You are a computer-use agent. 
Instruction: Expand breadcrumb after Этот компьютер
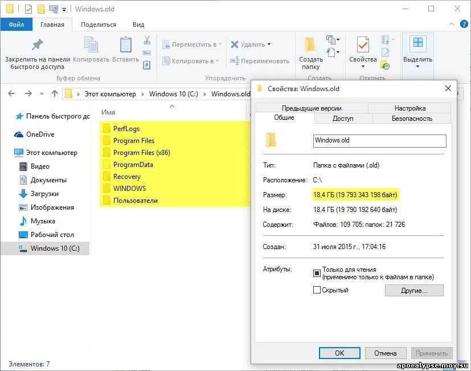pos(142,94)
